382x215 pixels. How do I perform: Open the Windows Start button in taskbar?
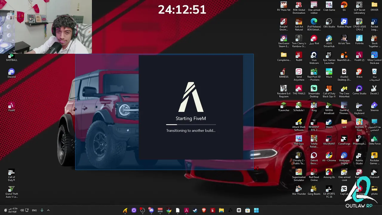pyautogui.click(x=256, y=210)
